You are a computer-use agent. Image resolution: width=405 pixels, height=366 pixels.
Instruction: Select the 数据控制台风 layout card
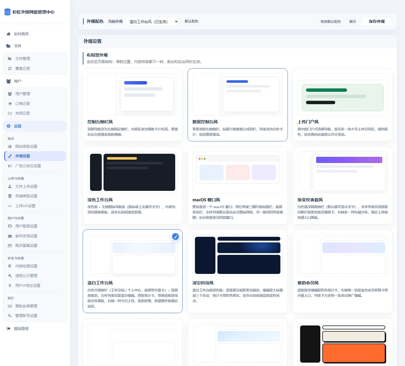(238, 105)
